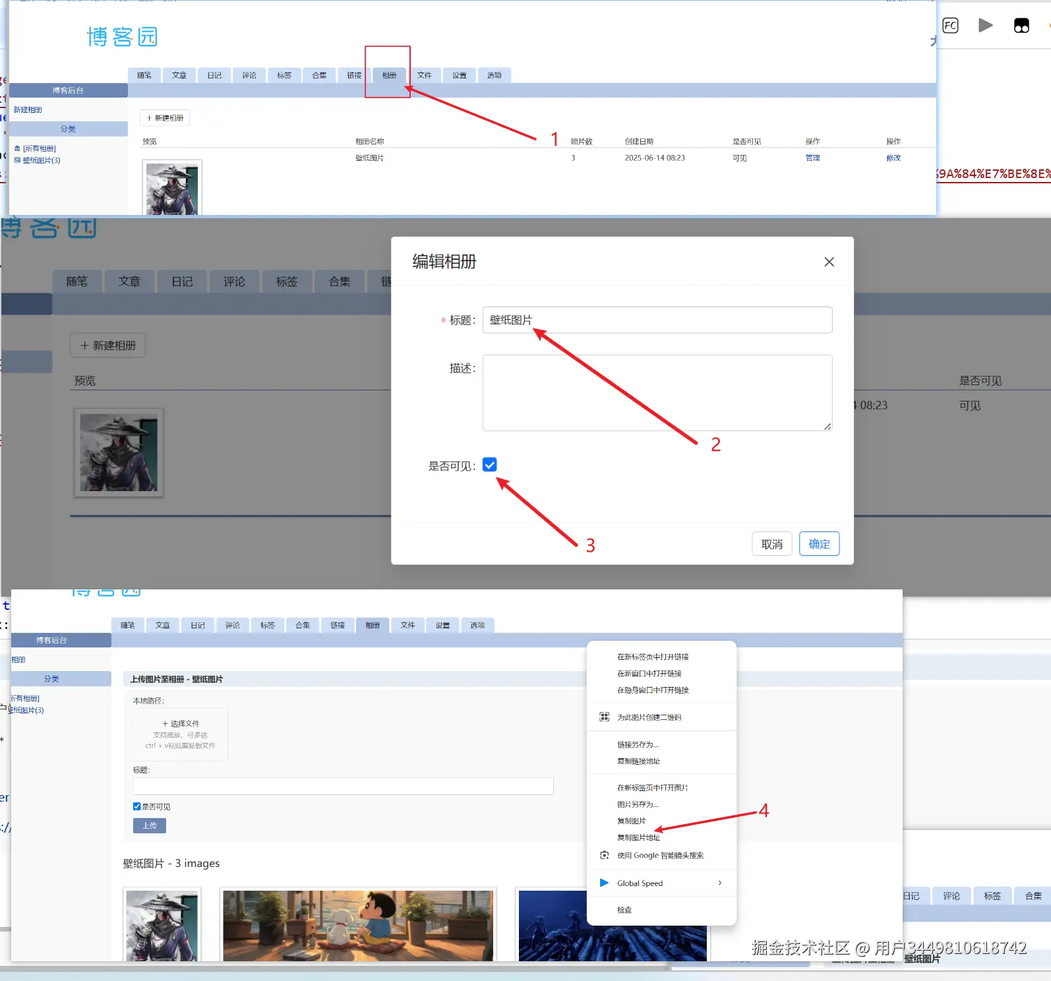Click + 新建相册 button behind the dialog

pyautogui.click(x=108, y=345)
